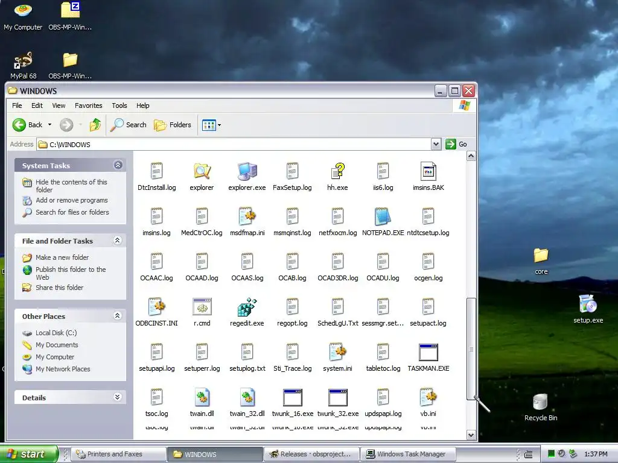Open the Back button history dropdown
The height and width of the screenshot is (463, 618).
coord(49,125)
